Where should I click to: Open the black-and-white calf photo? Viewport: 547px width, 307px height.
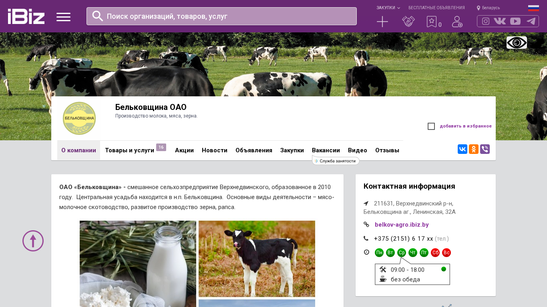pos(257,259)
